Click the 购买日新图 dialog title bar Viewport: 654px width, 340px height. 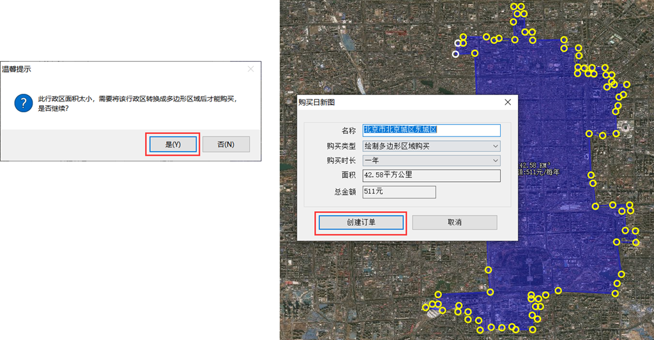pyautogui.click(x=400, y=103)
